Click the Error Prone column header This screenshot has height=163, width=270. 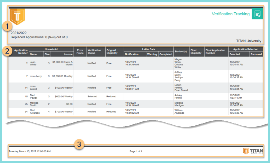(80, 52)
